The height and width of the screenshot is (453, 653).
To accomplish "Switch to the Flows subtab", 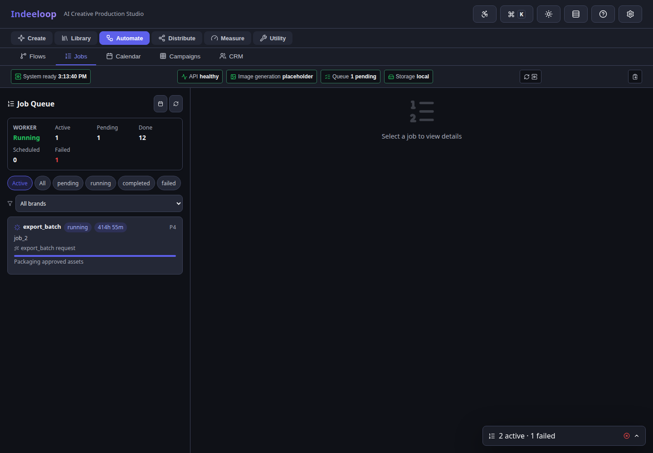I will [x=33, y=56].
